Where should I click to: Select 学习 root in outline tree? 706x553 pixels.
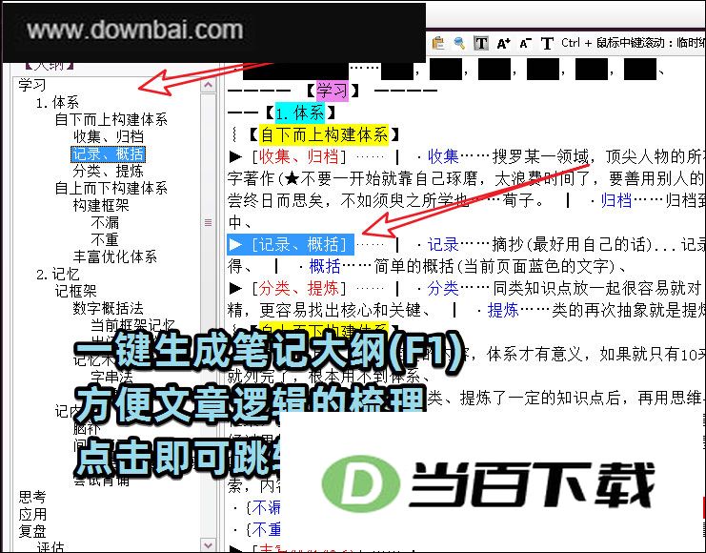point(32,85)
